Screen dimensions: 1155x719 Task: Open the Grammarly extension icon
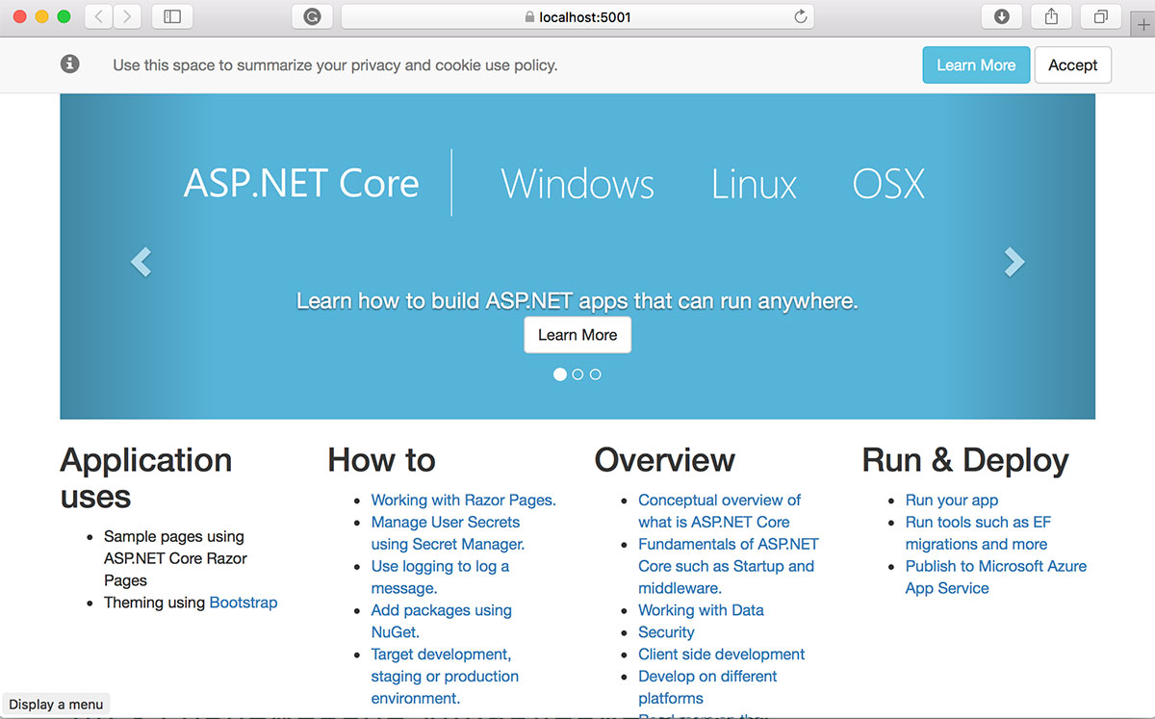tap(312, 16)
